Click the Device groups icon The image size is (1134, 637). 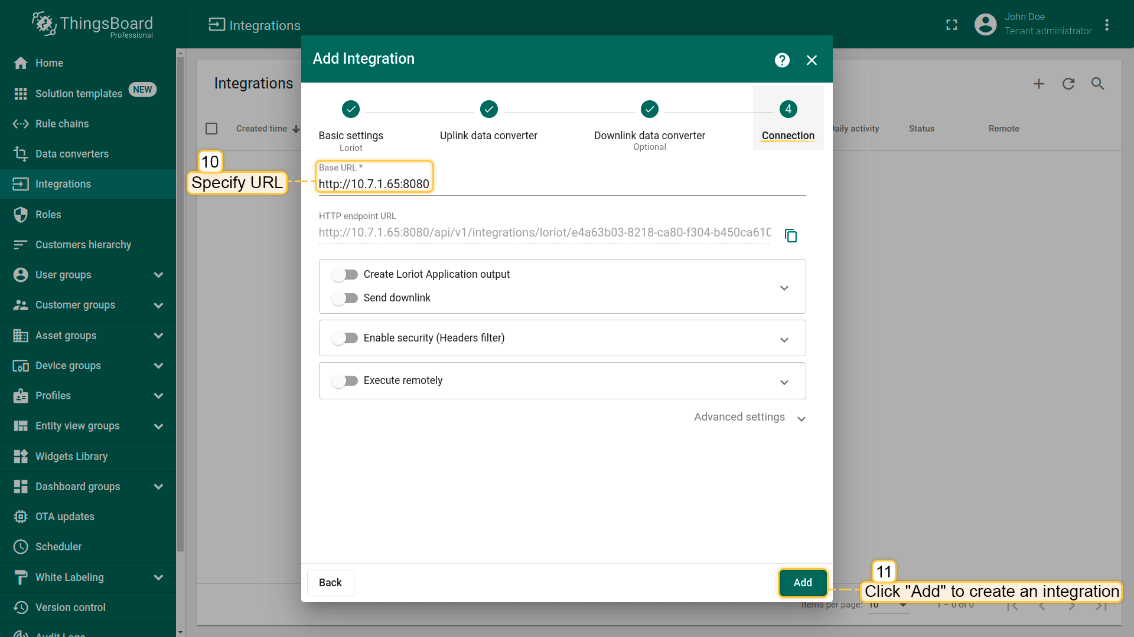pos(21,366)
